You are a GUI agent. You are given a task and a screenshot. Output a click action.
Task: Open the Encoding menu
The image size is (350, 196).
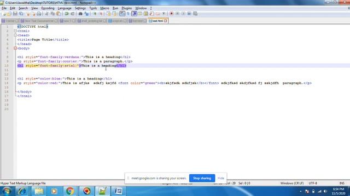tap(48, 8)
